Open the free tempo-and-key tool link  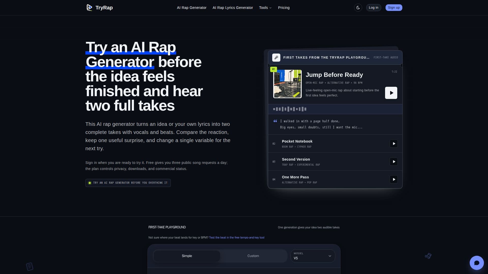pyautogui.click(x=237, y=238)
